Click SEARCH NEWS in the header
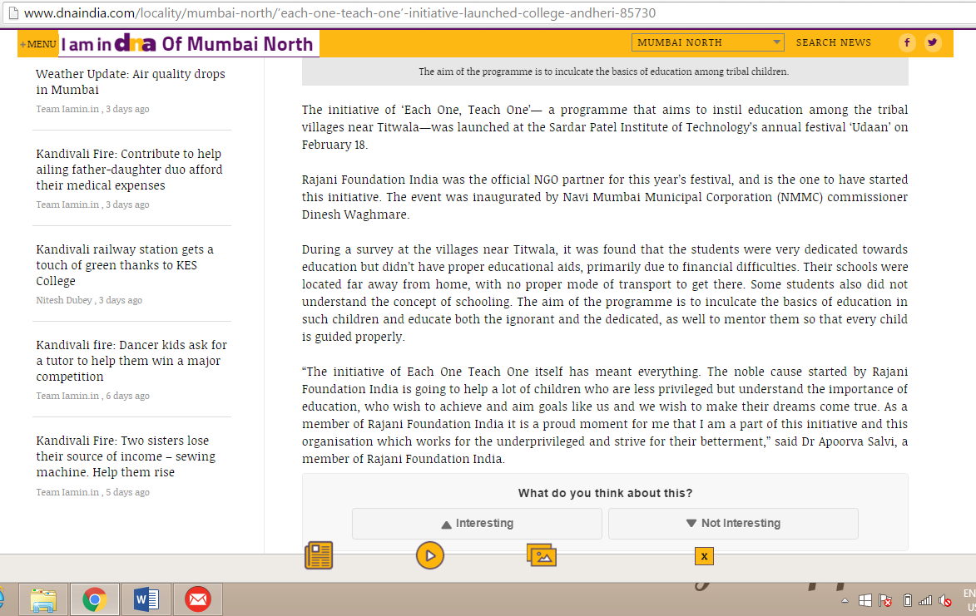Image resolution: width=976 pixels, height=616 pixels. coord(834,42)
